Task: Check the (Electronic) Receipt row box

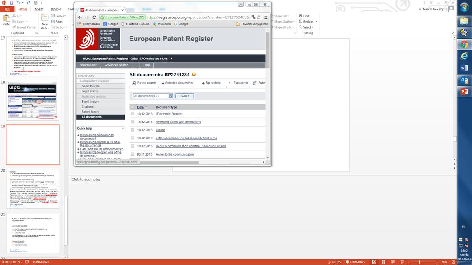Action: pos(132,114)
